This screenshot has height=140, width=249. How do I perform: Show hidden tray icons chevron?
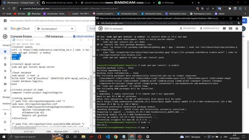point(205,136)
